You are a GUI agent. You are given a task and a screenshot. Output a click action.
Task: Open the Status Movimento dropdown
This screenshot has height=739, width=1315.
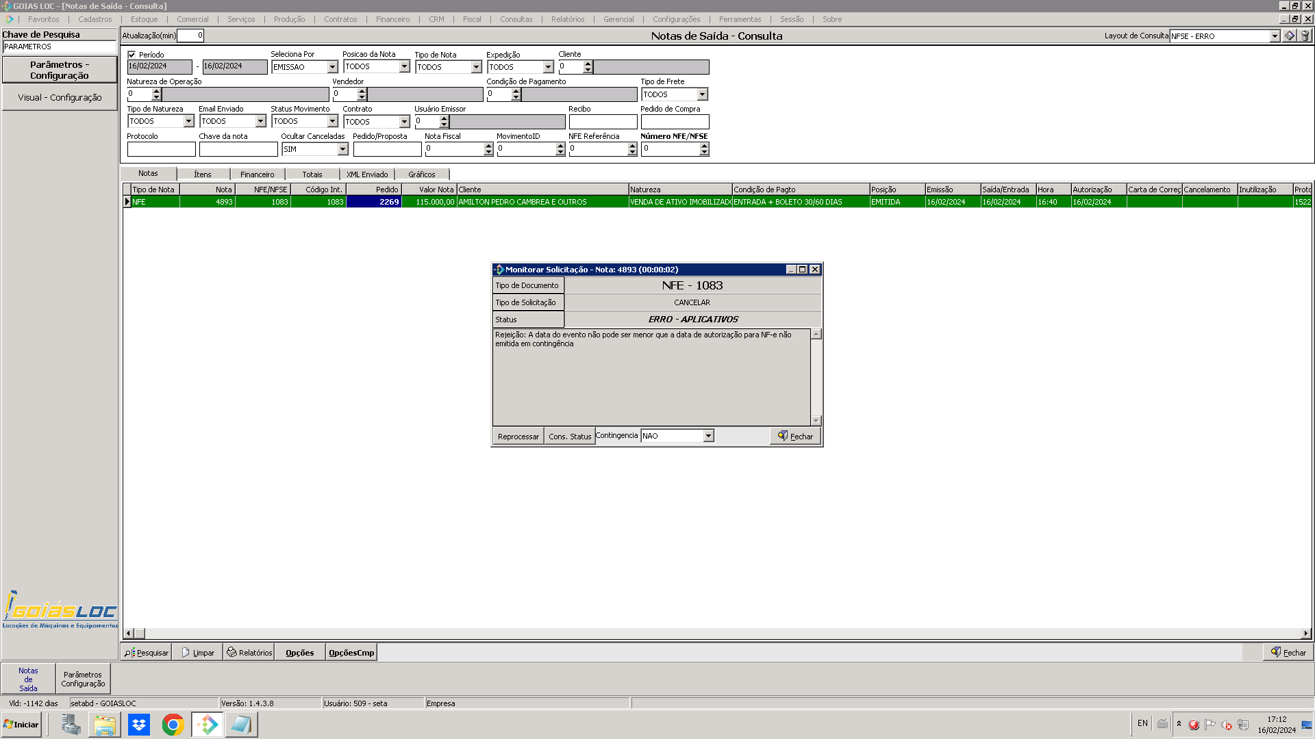pos(332,121)
